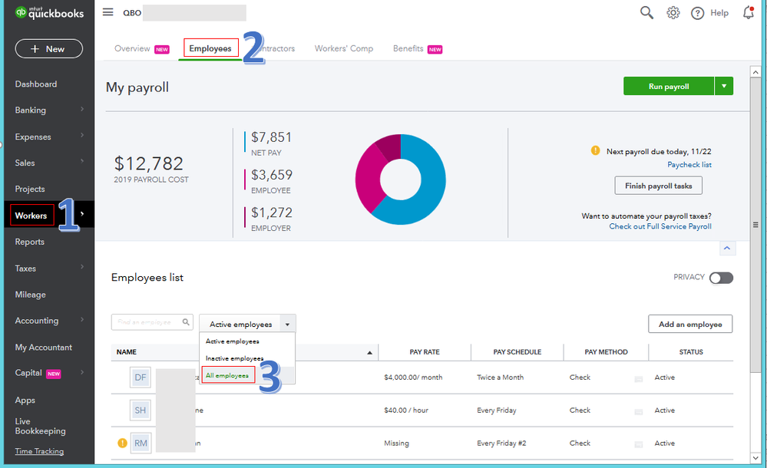
Task: Open the Run payroll dropdown arrow
Action: point(724,86)
